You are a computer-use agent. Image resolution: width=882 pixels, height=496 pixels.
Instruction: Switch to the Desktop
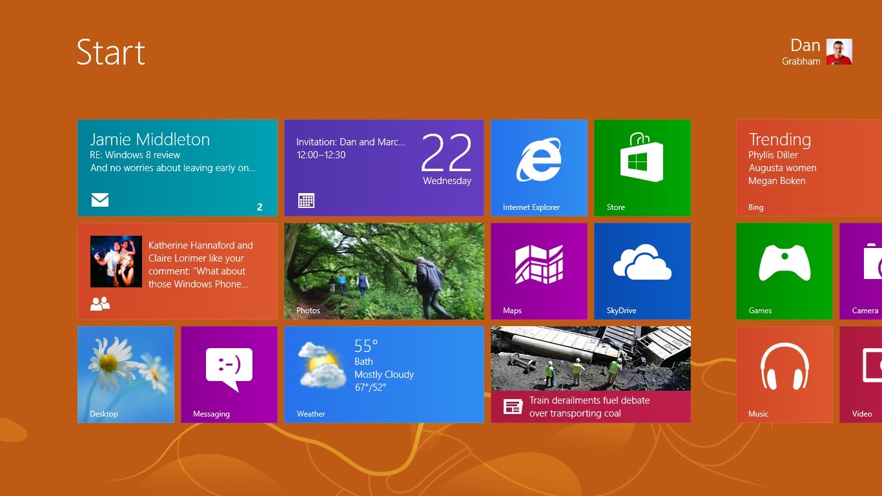click(x=125, y=374)
